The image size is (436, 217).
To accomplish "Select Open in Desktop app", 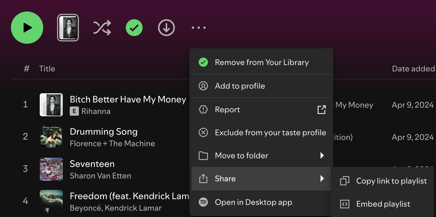I will [x=261, y=202].
